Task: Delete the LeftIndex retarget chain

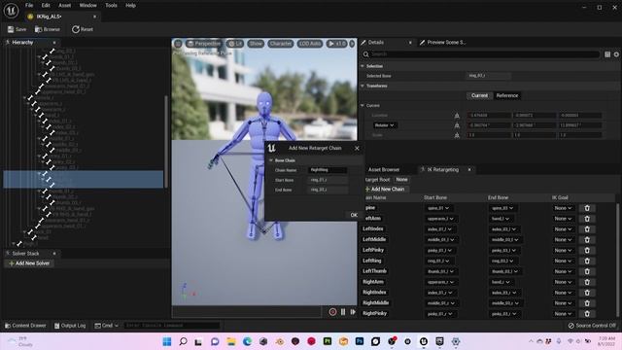Action: click(x=587, y=229)
